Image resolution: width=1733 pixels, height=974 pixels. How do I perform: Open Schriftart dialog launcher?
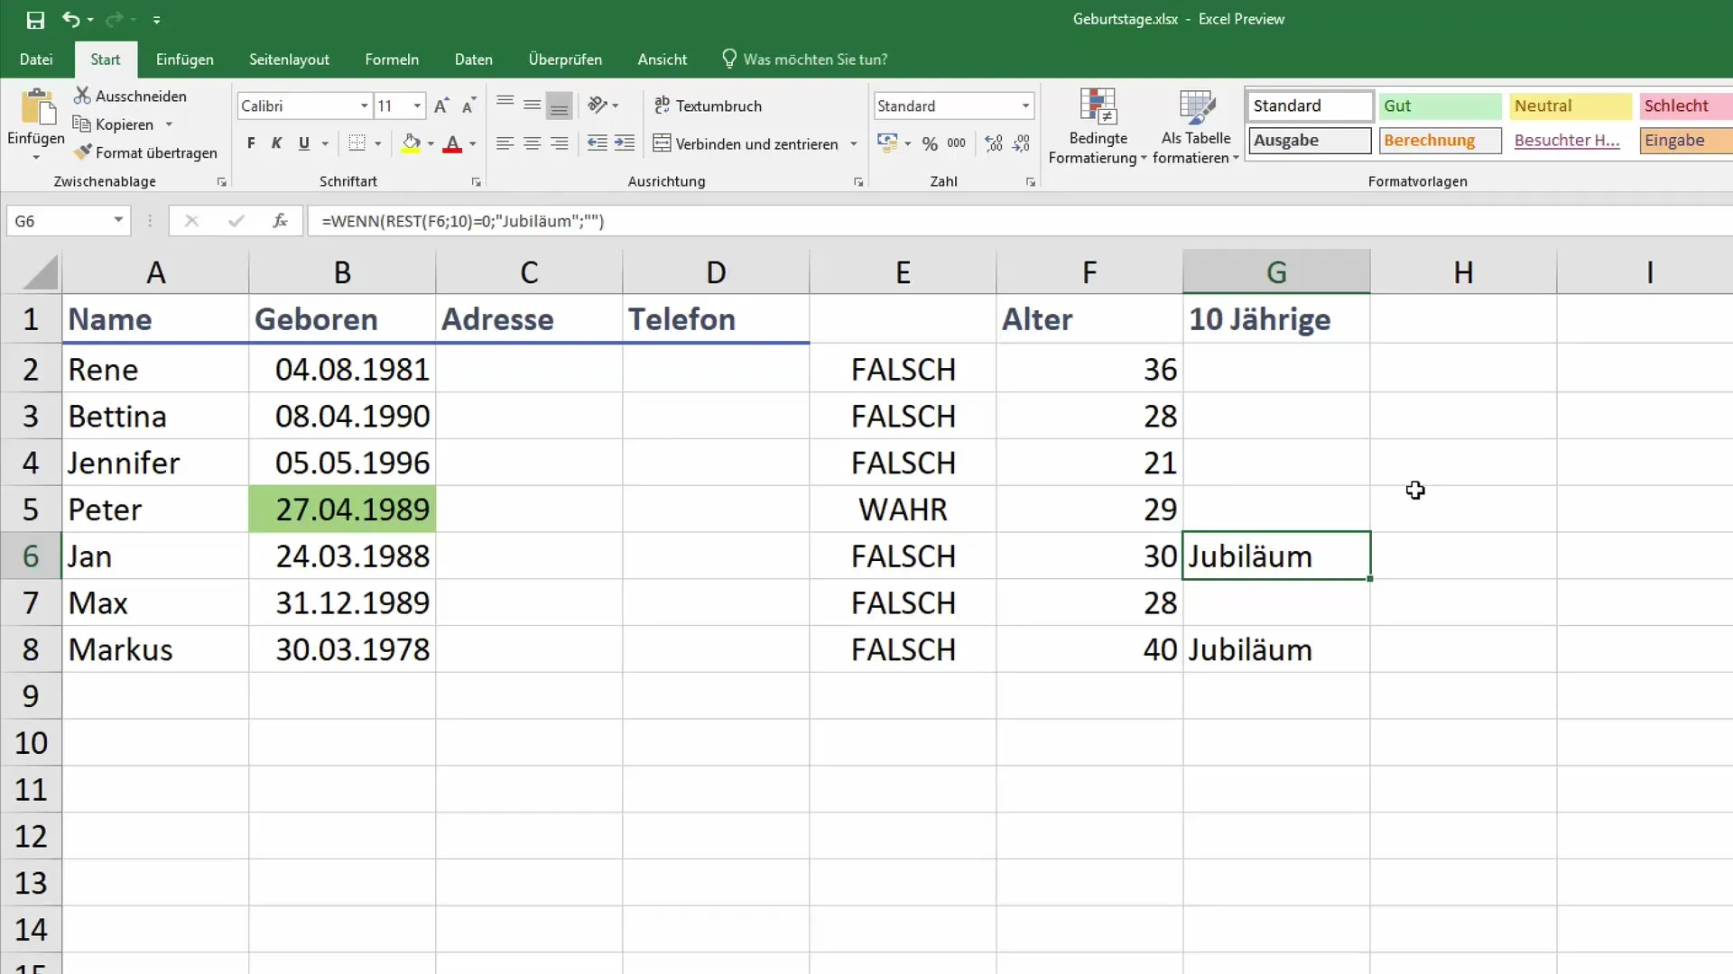476,182
